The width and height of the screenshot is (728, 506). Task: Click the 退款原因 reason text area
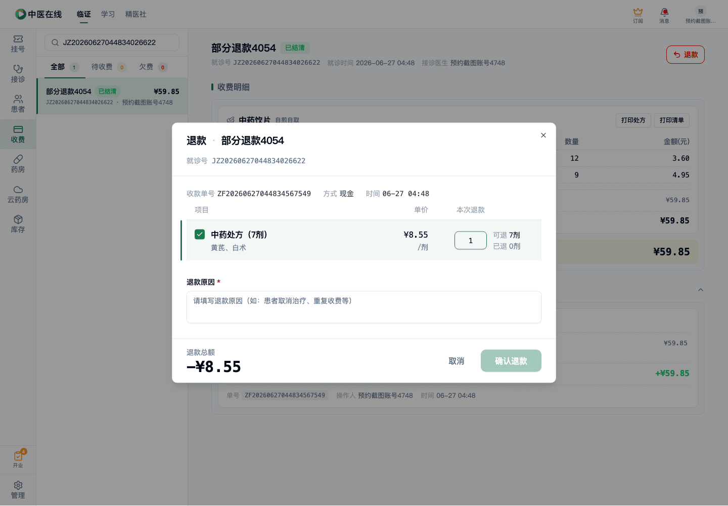coord(364,307)
